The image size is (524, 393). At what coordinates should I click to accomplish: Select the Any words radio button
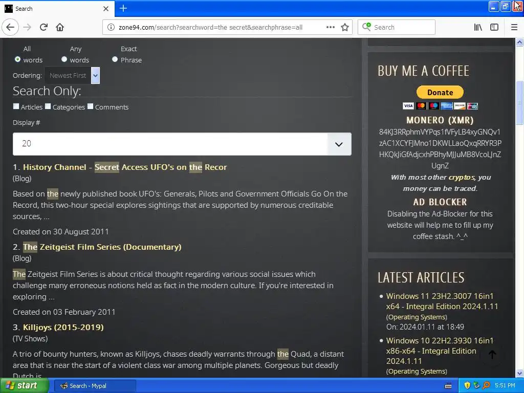[x=64, y=59]
